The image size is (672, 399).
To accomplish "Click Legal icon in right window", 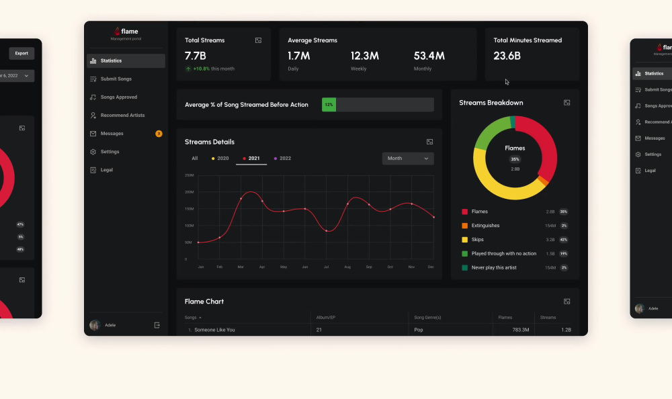I will pos(638,171).
